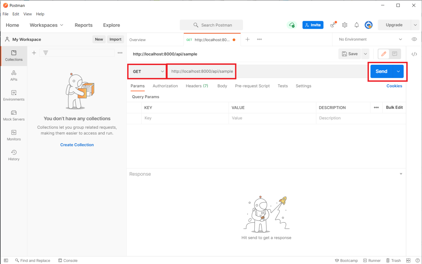Open the Postman Console
Image resolution: width=422 pixels, height=264 pixels.
point(68,260)
